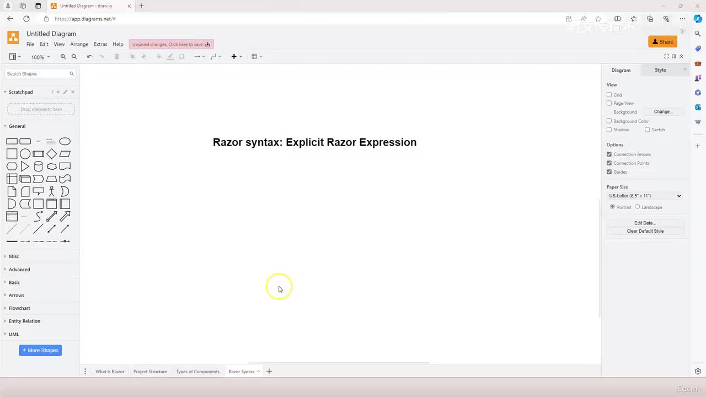Open the Arrange menu
The image size is (706, 397).
pos(79,44)
